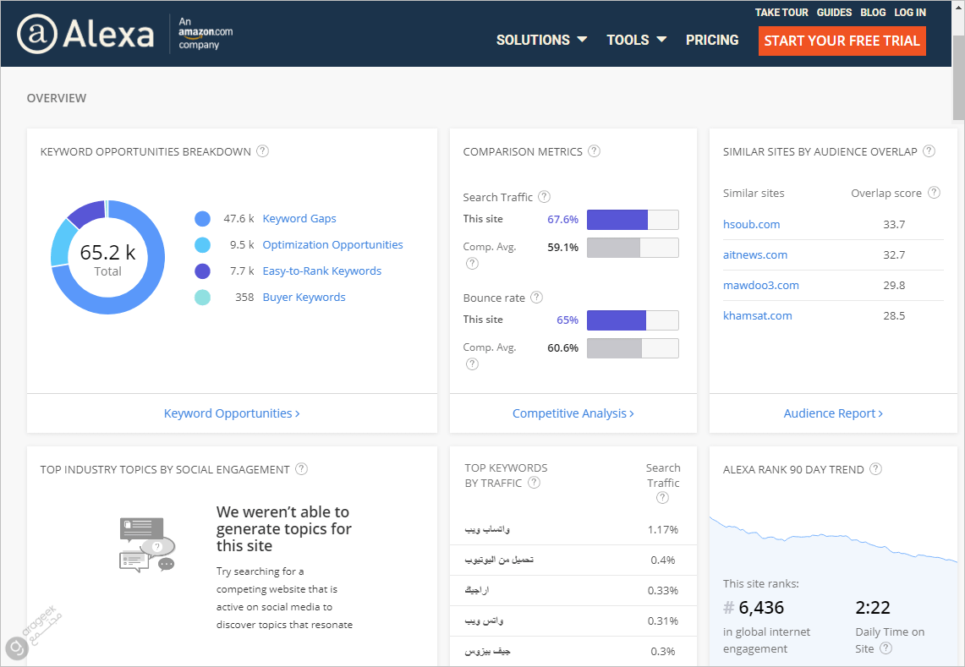
Task: Click the 0.33% search traffic value
Action: coord(663,591)
